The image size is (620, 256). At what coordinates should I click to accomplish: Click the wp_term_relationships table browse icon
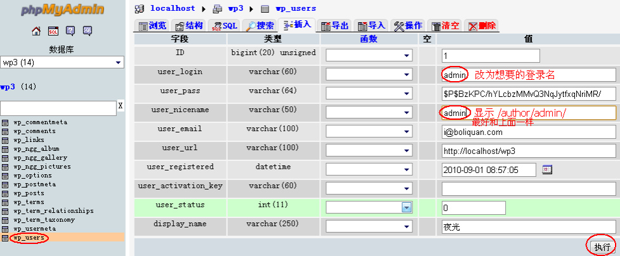[5, 211]
